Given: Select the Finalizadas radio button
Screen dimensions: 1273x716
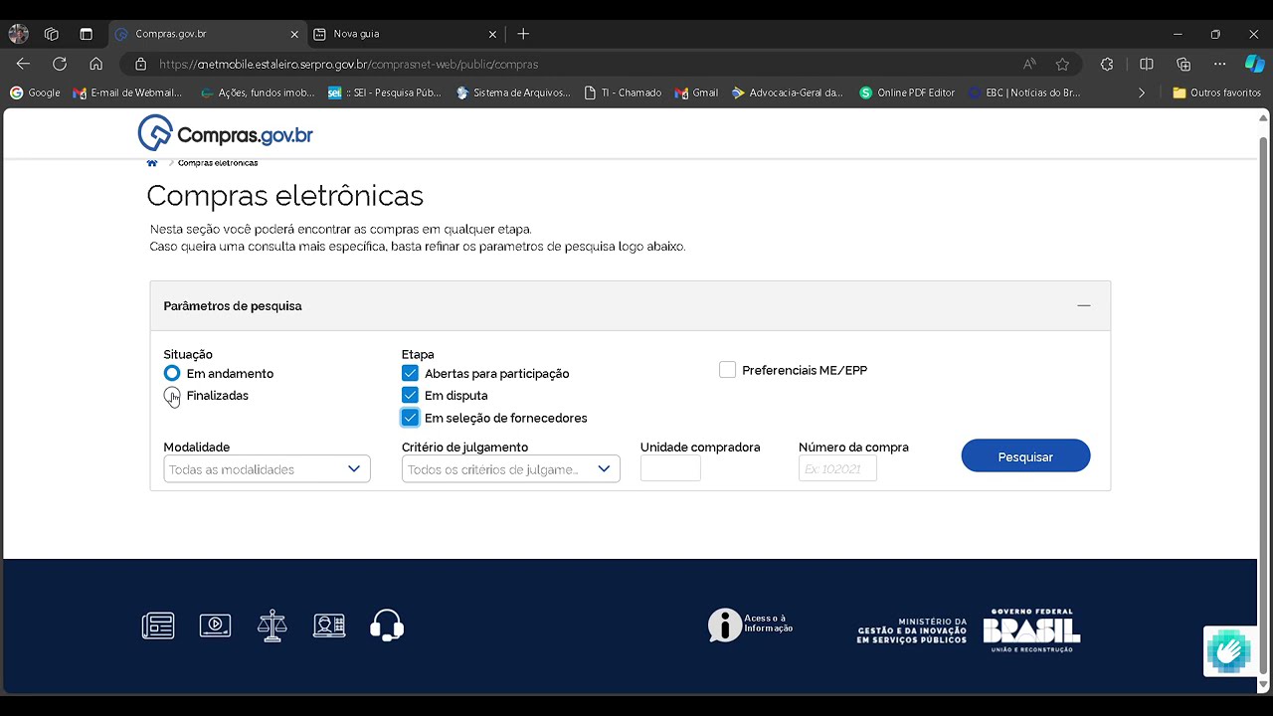Looking at the screenshot, I should 172,396.
